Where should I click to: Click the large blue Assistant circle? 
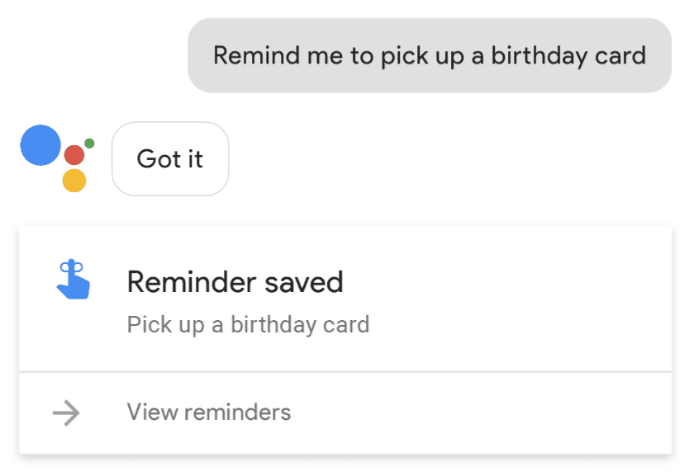[40, 145]
